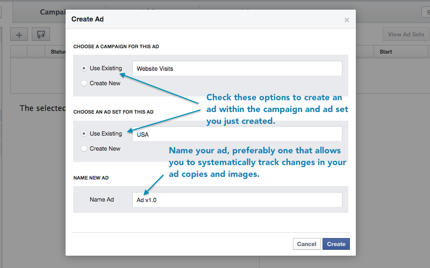Sort by the Status column header

pyautogui.click(x=58, y=52)
